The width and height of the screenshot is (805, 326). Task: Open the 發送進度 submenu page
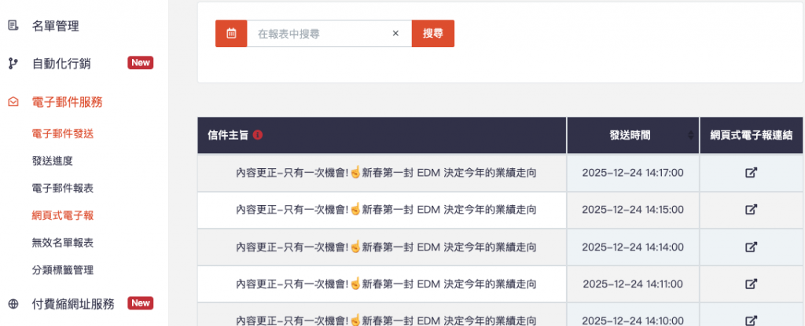coord(53,161)
